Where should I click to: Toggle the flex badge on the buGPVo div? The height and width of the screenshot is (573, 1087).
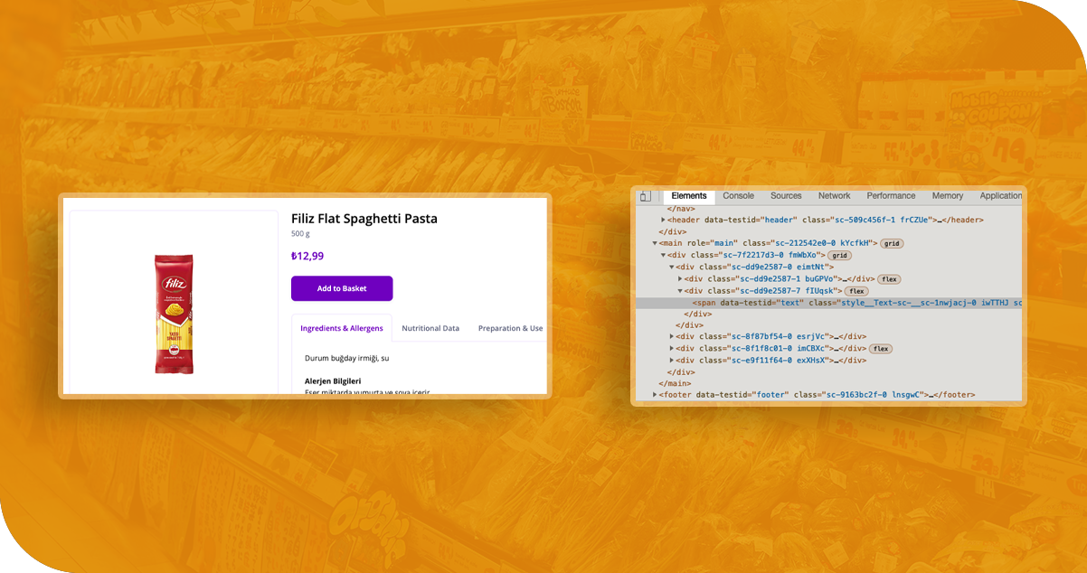click(x=889, y=279)
